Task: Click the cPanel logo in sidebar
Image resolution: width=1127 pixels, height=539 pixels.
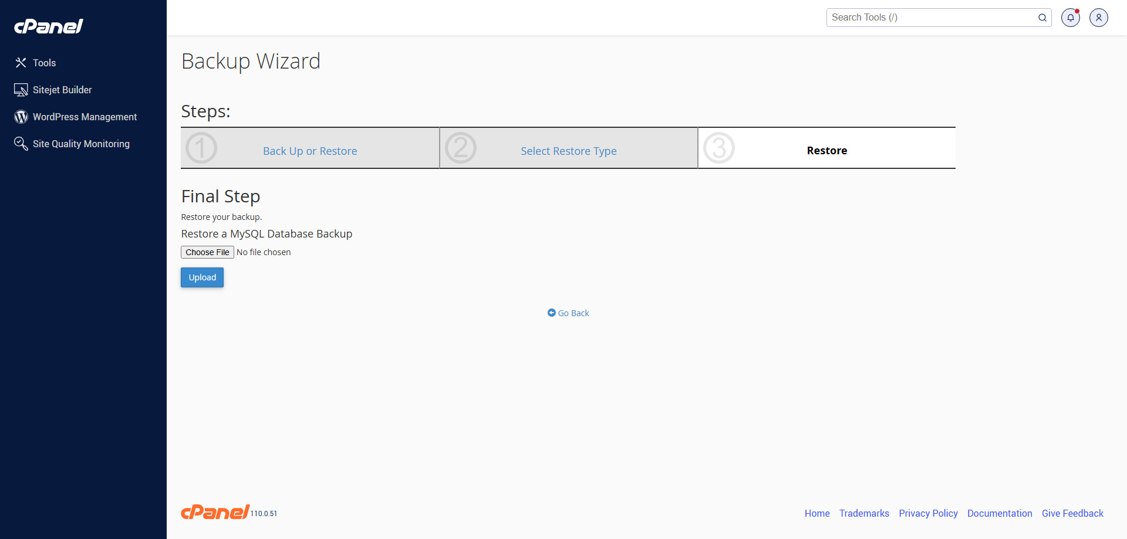Action: [x=49, y=26]
